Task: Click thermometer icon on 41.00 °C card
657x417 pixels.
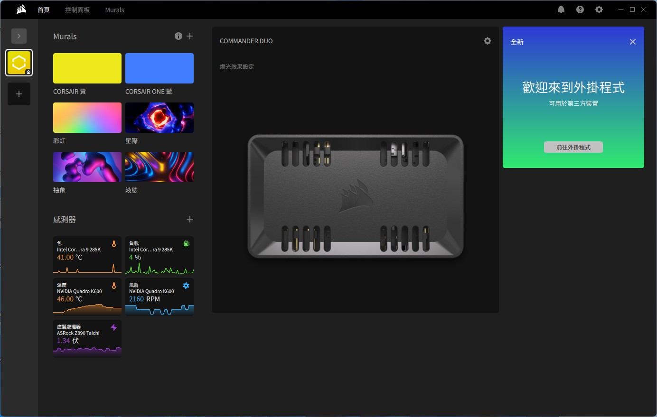Action: pyautogui.click(x=114, y=244)
